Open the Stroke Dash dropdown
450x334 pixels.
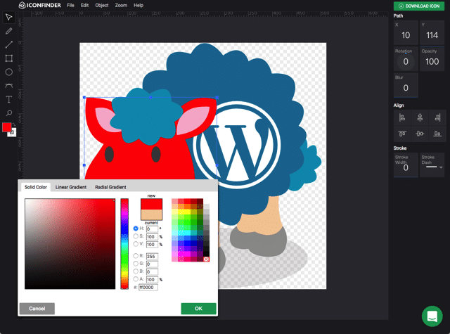(434, 167)
